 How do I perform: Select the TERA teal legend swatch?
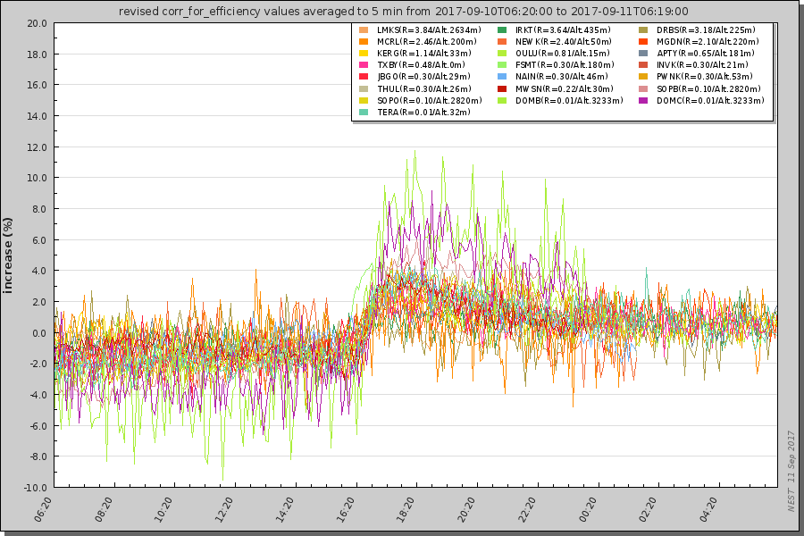point(364,113)
